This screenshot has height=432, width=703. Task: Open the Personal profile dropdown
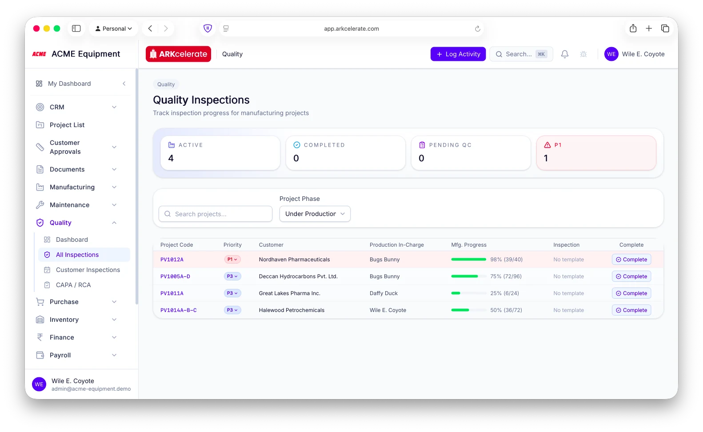click(114, 28)
